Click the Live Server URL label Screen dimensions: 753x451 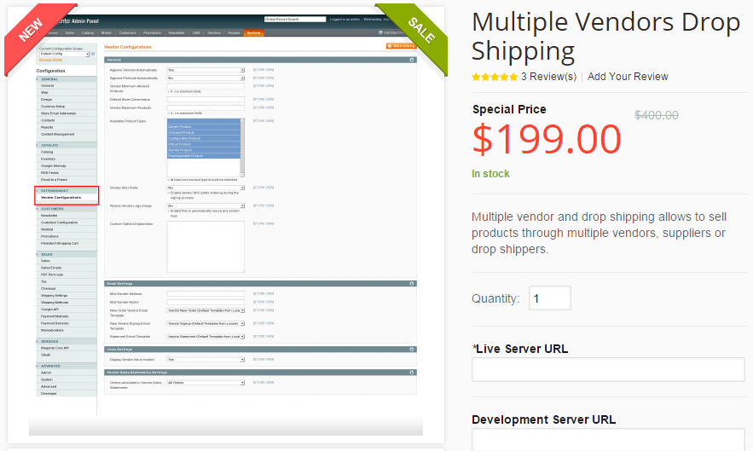tap(520, 350)
